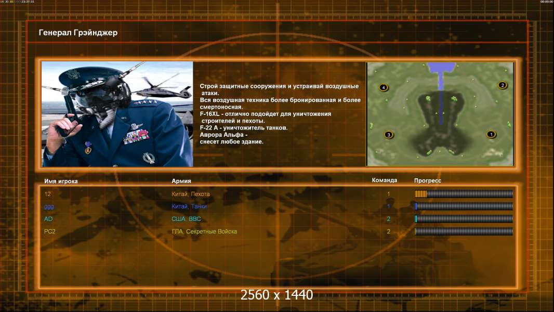Click start position marker 4 on map
Viewport: 554px width, 312px height.
coord(384,87)
